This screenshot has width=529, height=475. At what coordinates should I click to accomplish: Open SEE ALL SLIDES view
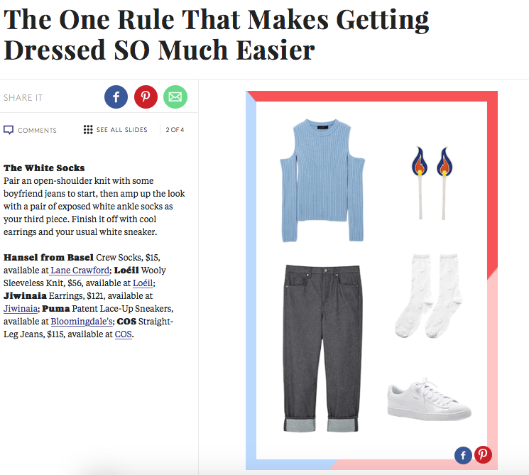tap(122, 130)
